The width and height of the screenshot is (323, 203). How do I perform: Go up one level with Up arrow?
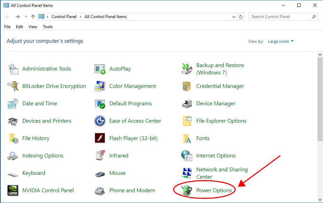[x=33, y=17]
